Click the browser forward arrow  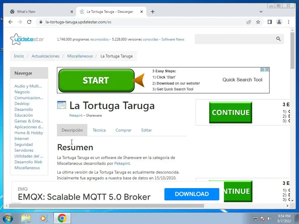pos(20,22)
